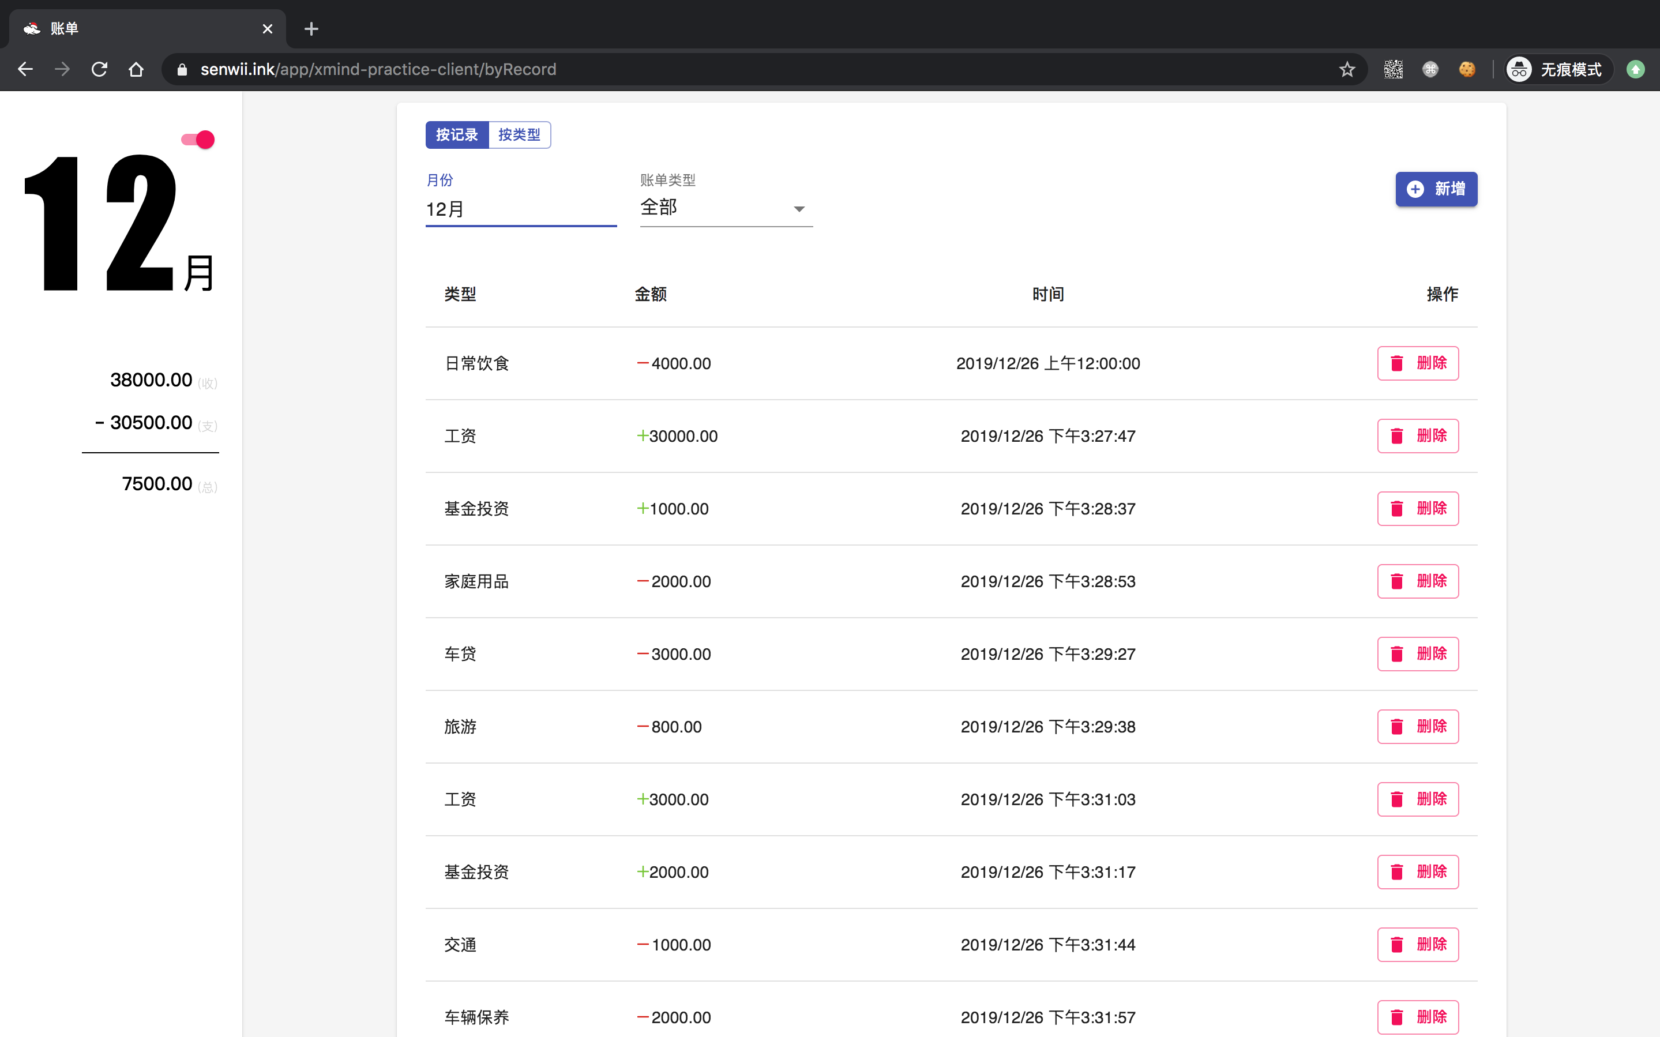
Task: Open a new browser tab
Action: (x=311, y=29)
